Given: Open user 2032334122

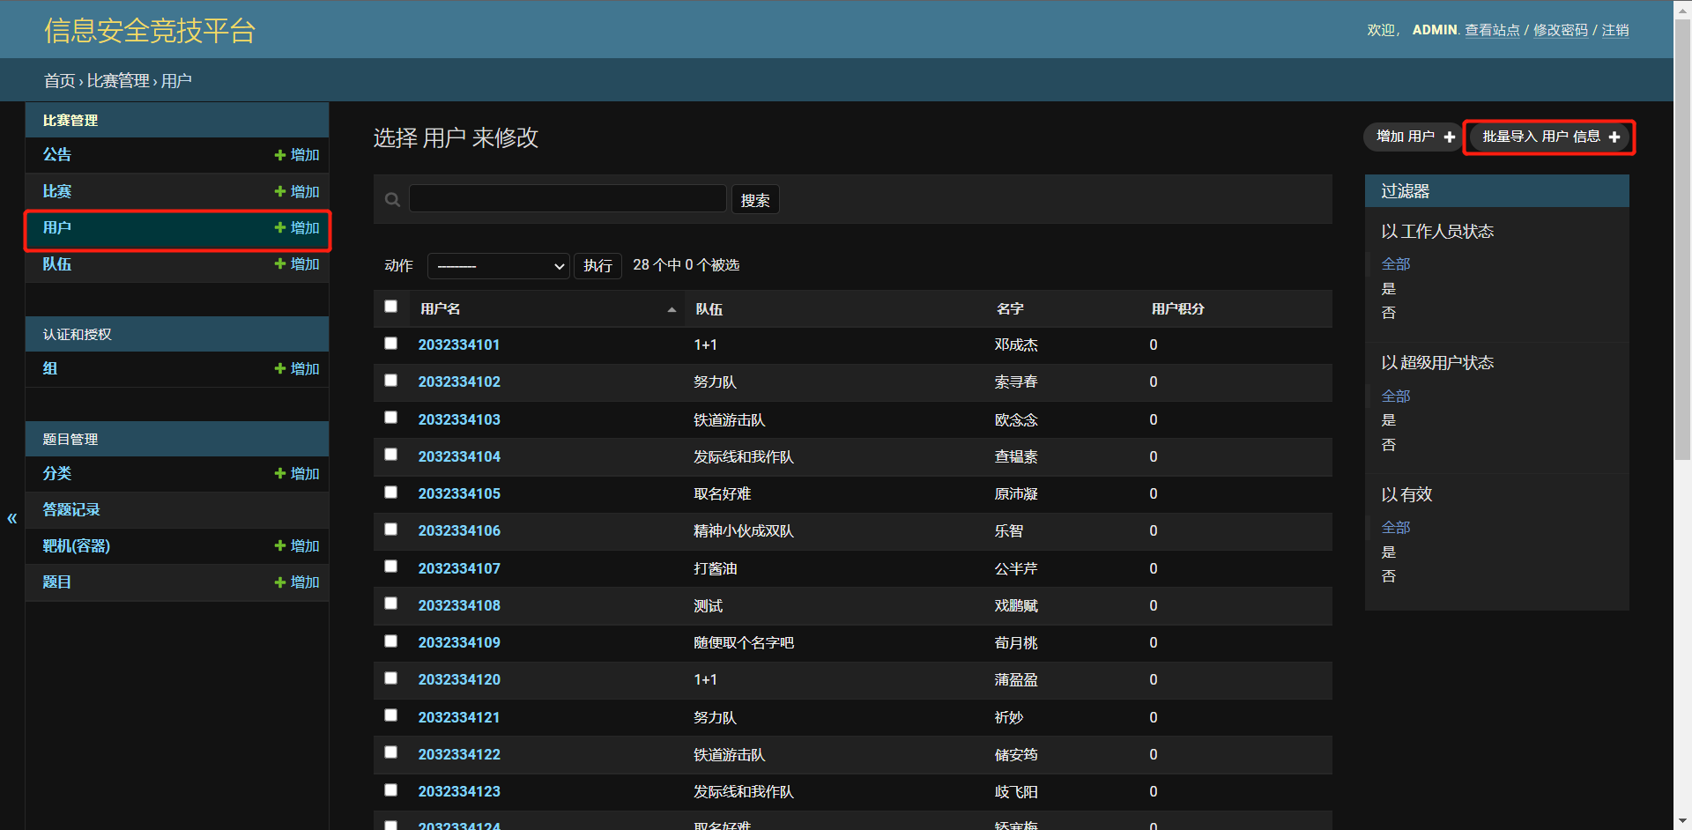Looking at the screenshot, I should (459, 754).
